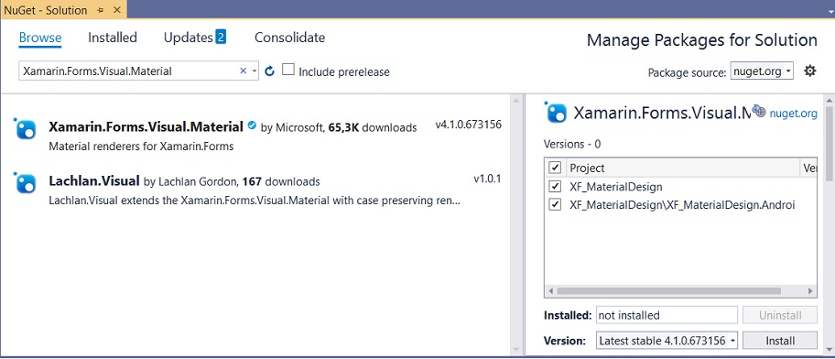835x359 pixels.
Task: Click the Lachlan.Visual description text
Action: point(255,201)
